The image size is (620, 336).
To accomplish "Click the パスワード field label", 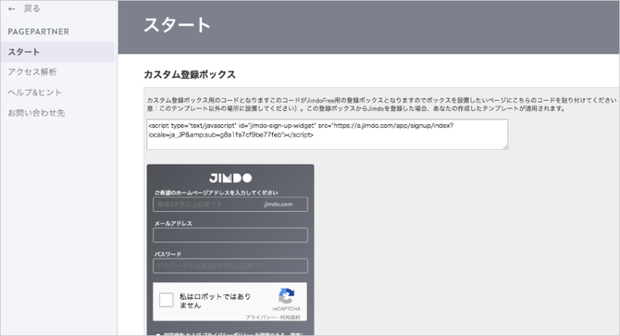I will 167,255.
